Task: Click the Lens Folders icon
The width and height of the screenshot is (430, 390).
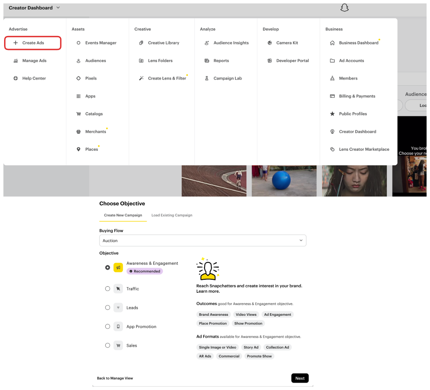Action: pyautogui.click(x=141, y=61)
